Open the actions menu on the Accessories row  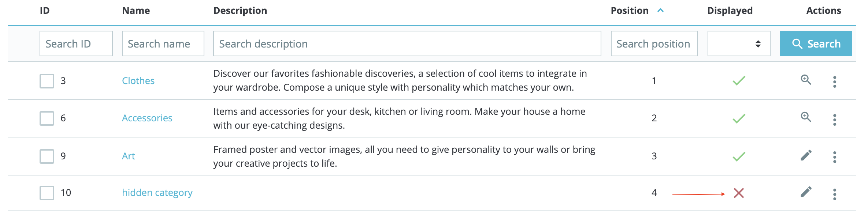pyautogui.click(x=835, y=118)
